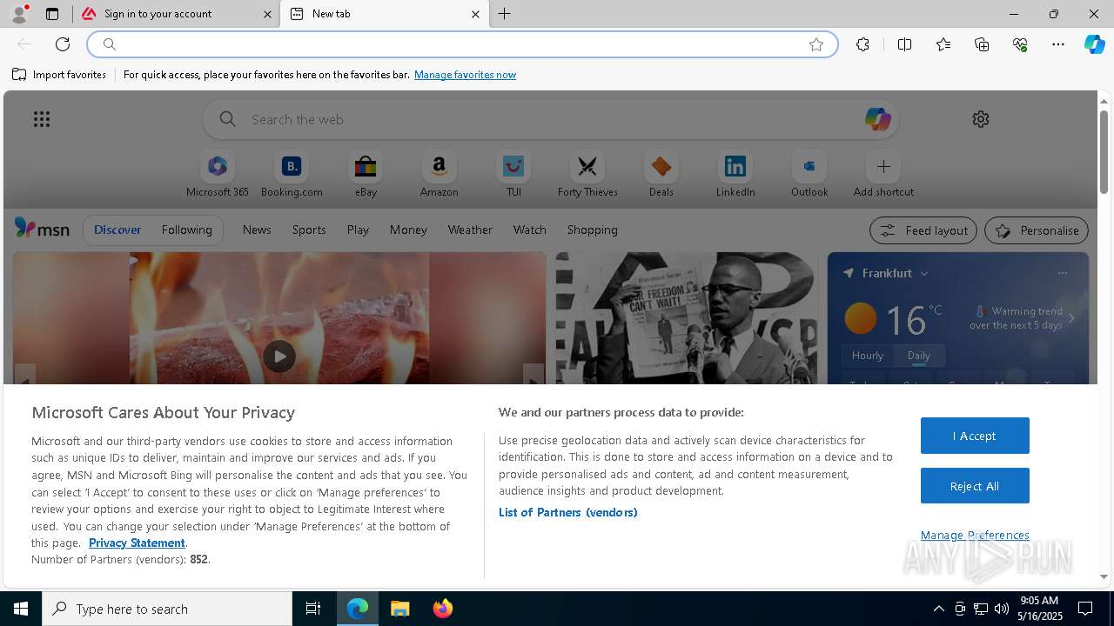Open Forty Thieves shortcut
The image size is (1114, 626).
point(587,175)
